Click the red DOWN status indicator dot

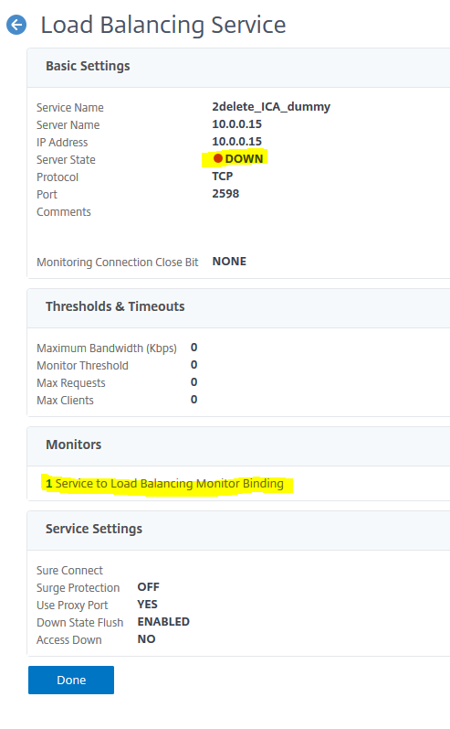pyautogui.click(x=217, y=158)
